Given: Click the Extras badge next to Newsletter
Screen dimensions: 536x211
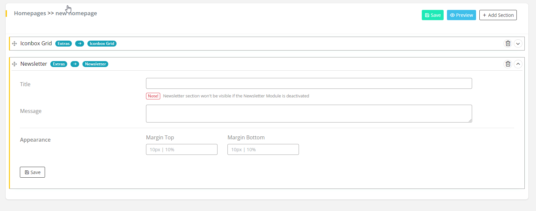Looking at the screenshot, I should pyautogui.click(x=59, y=64).
